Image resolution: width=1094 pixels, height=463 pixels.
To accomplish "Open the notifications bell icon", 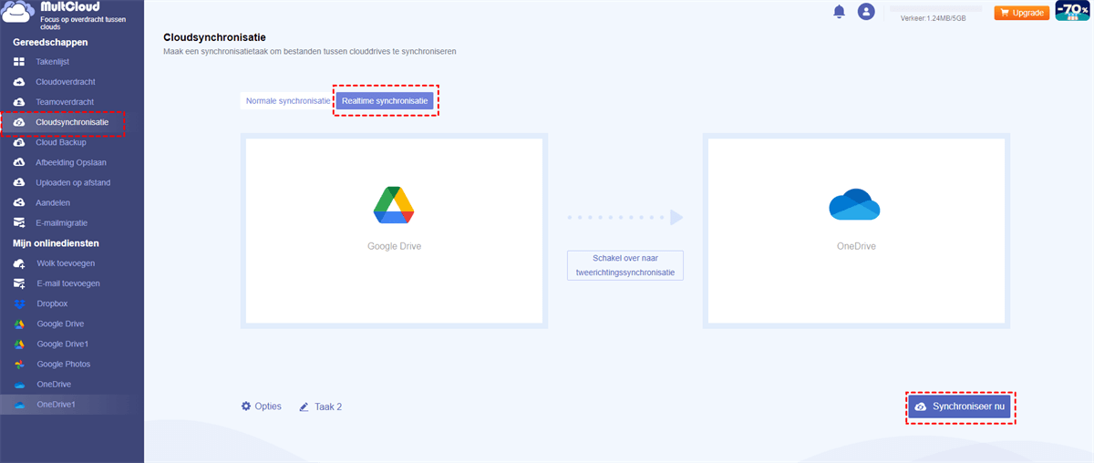I will (839, 12).
